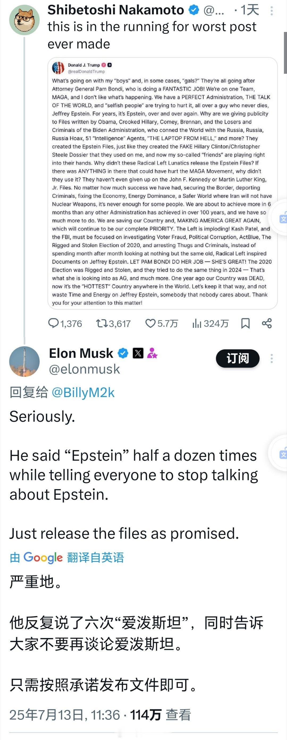Tap the 由 Google 翻译自英语 translation link
287x740 pixels.
67,557
